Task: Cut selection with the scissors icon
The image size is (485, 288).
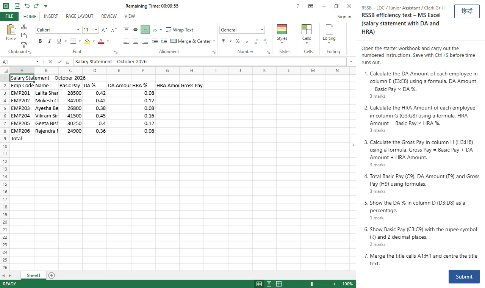Action: 24,27
